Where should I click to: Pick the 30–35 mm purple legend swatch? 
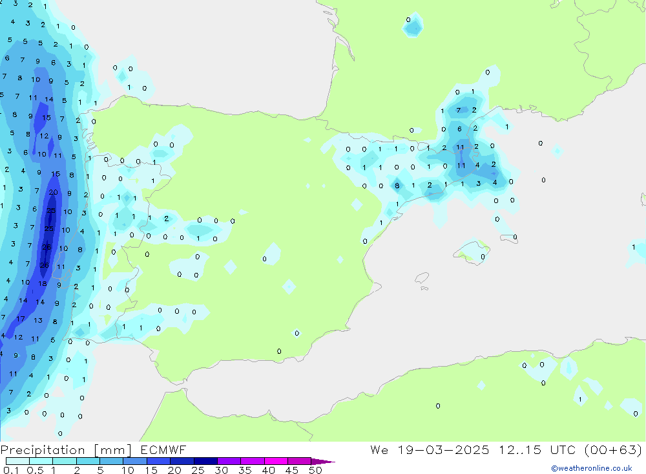pyautogui.click(x=229, y=461)
